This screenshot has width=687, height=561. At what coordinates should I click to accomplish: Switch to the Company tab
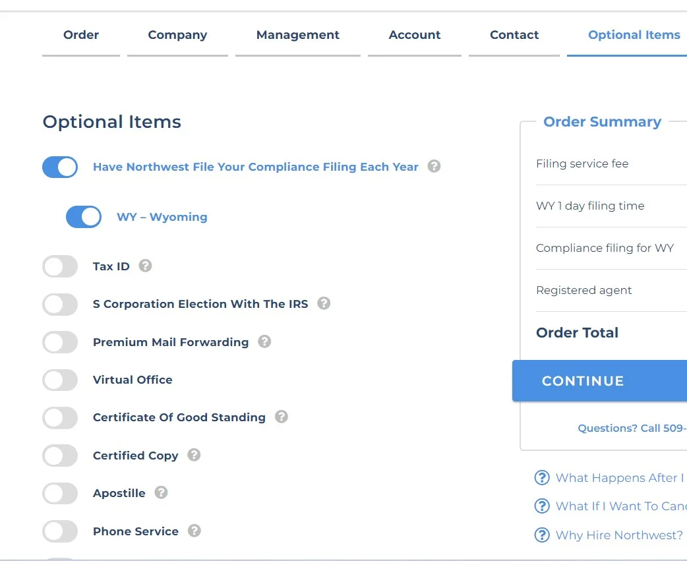[177, 36]
